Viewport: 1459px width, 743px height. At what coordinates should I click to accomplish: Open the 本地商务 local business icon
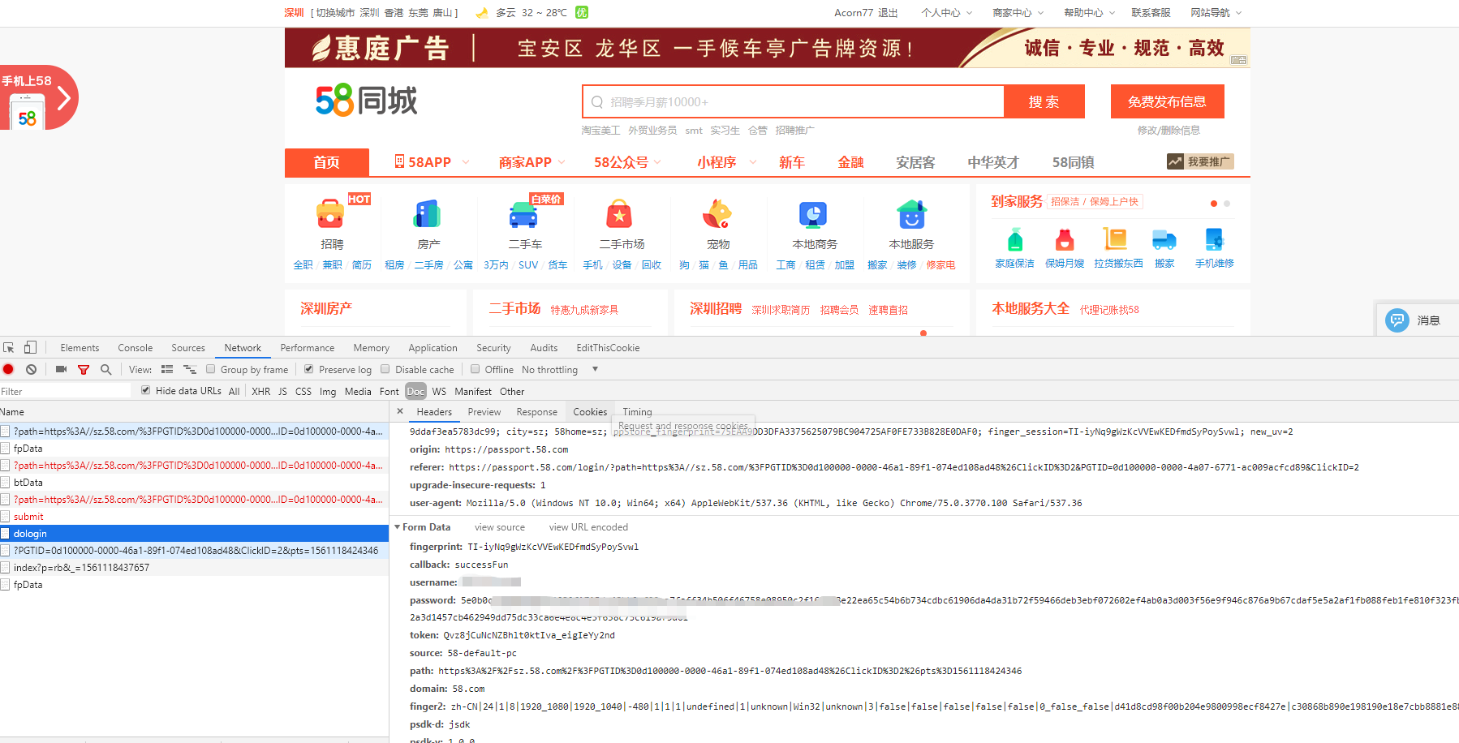[x=813, y=215]
